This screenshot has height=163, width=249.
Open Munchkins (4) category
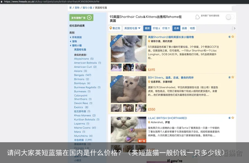83,136
